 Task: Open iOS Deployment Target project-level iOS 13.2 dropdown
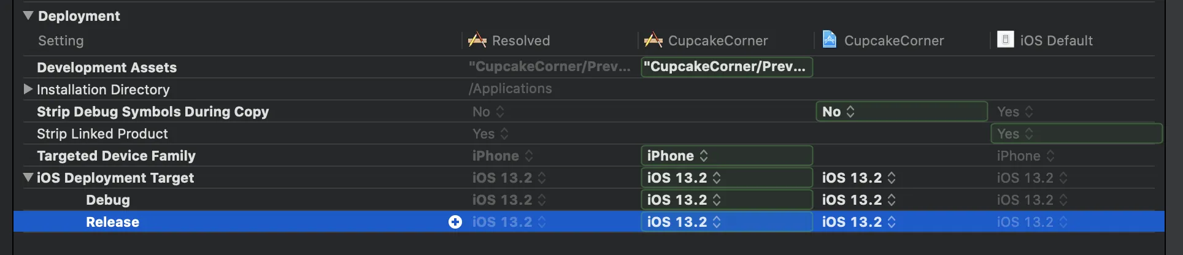[858, 178]
